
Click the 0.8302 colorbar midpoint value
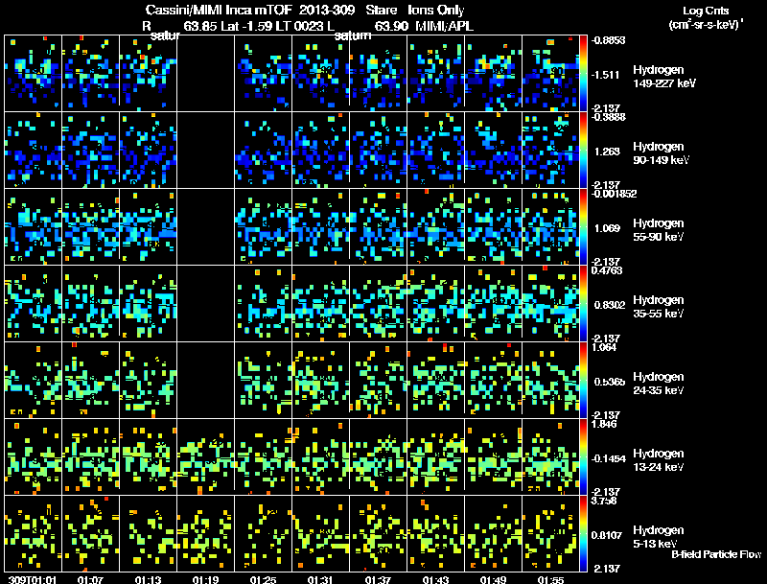coord(610,305)
